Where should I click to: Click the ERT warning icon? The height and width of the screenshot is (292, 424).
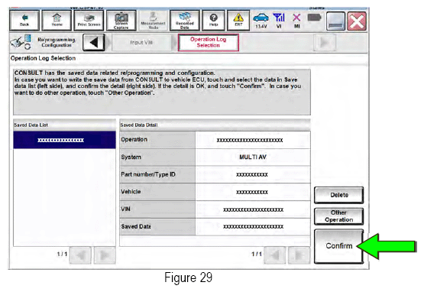[x=238, y=21]
